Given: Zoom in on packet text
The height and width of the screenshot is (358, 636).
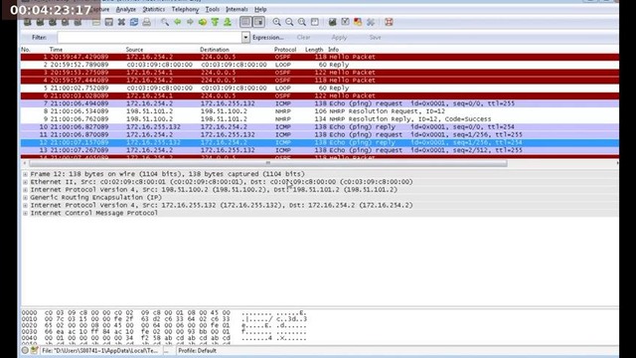Looking at the screenshot, I should pos(276,22).
